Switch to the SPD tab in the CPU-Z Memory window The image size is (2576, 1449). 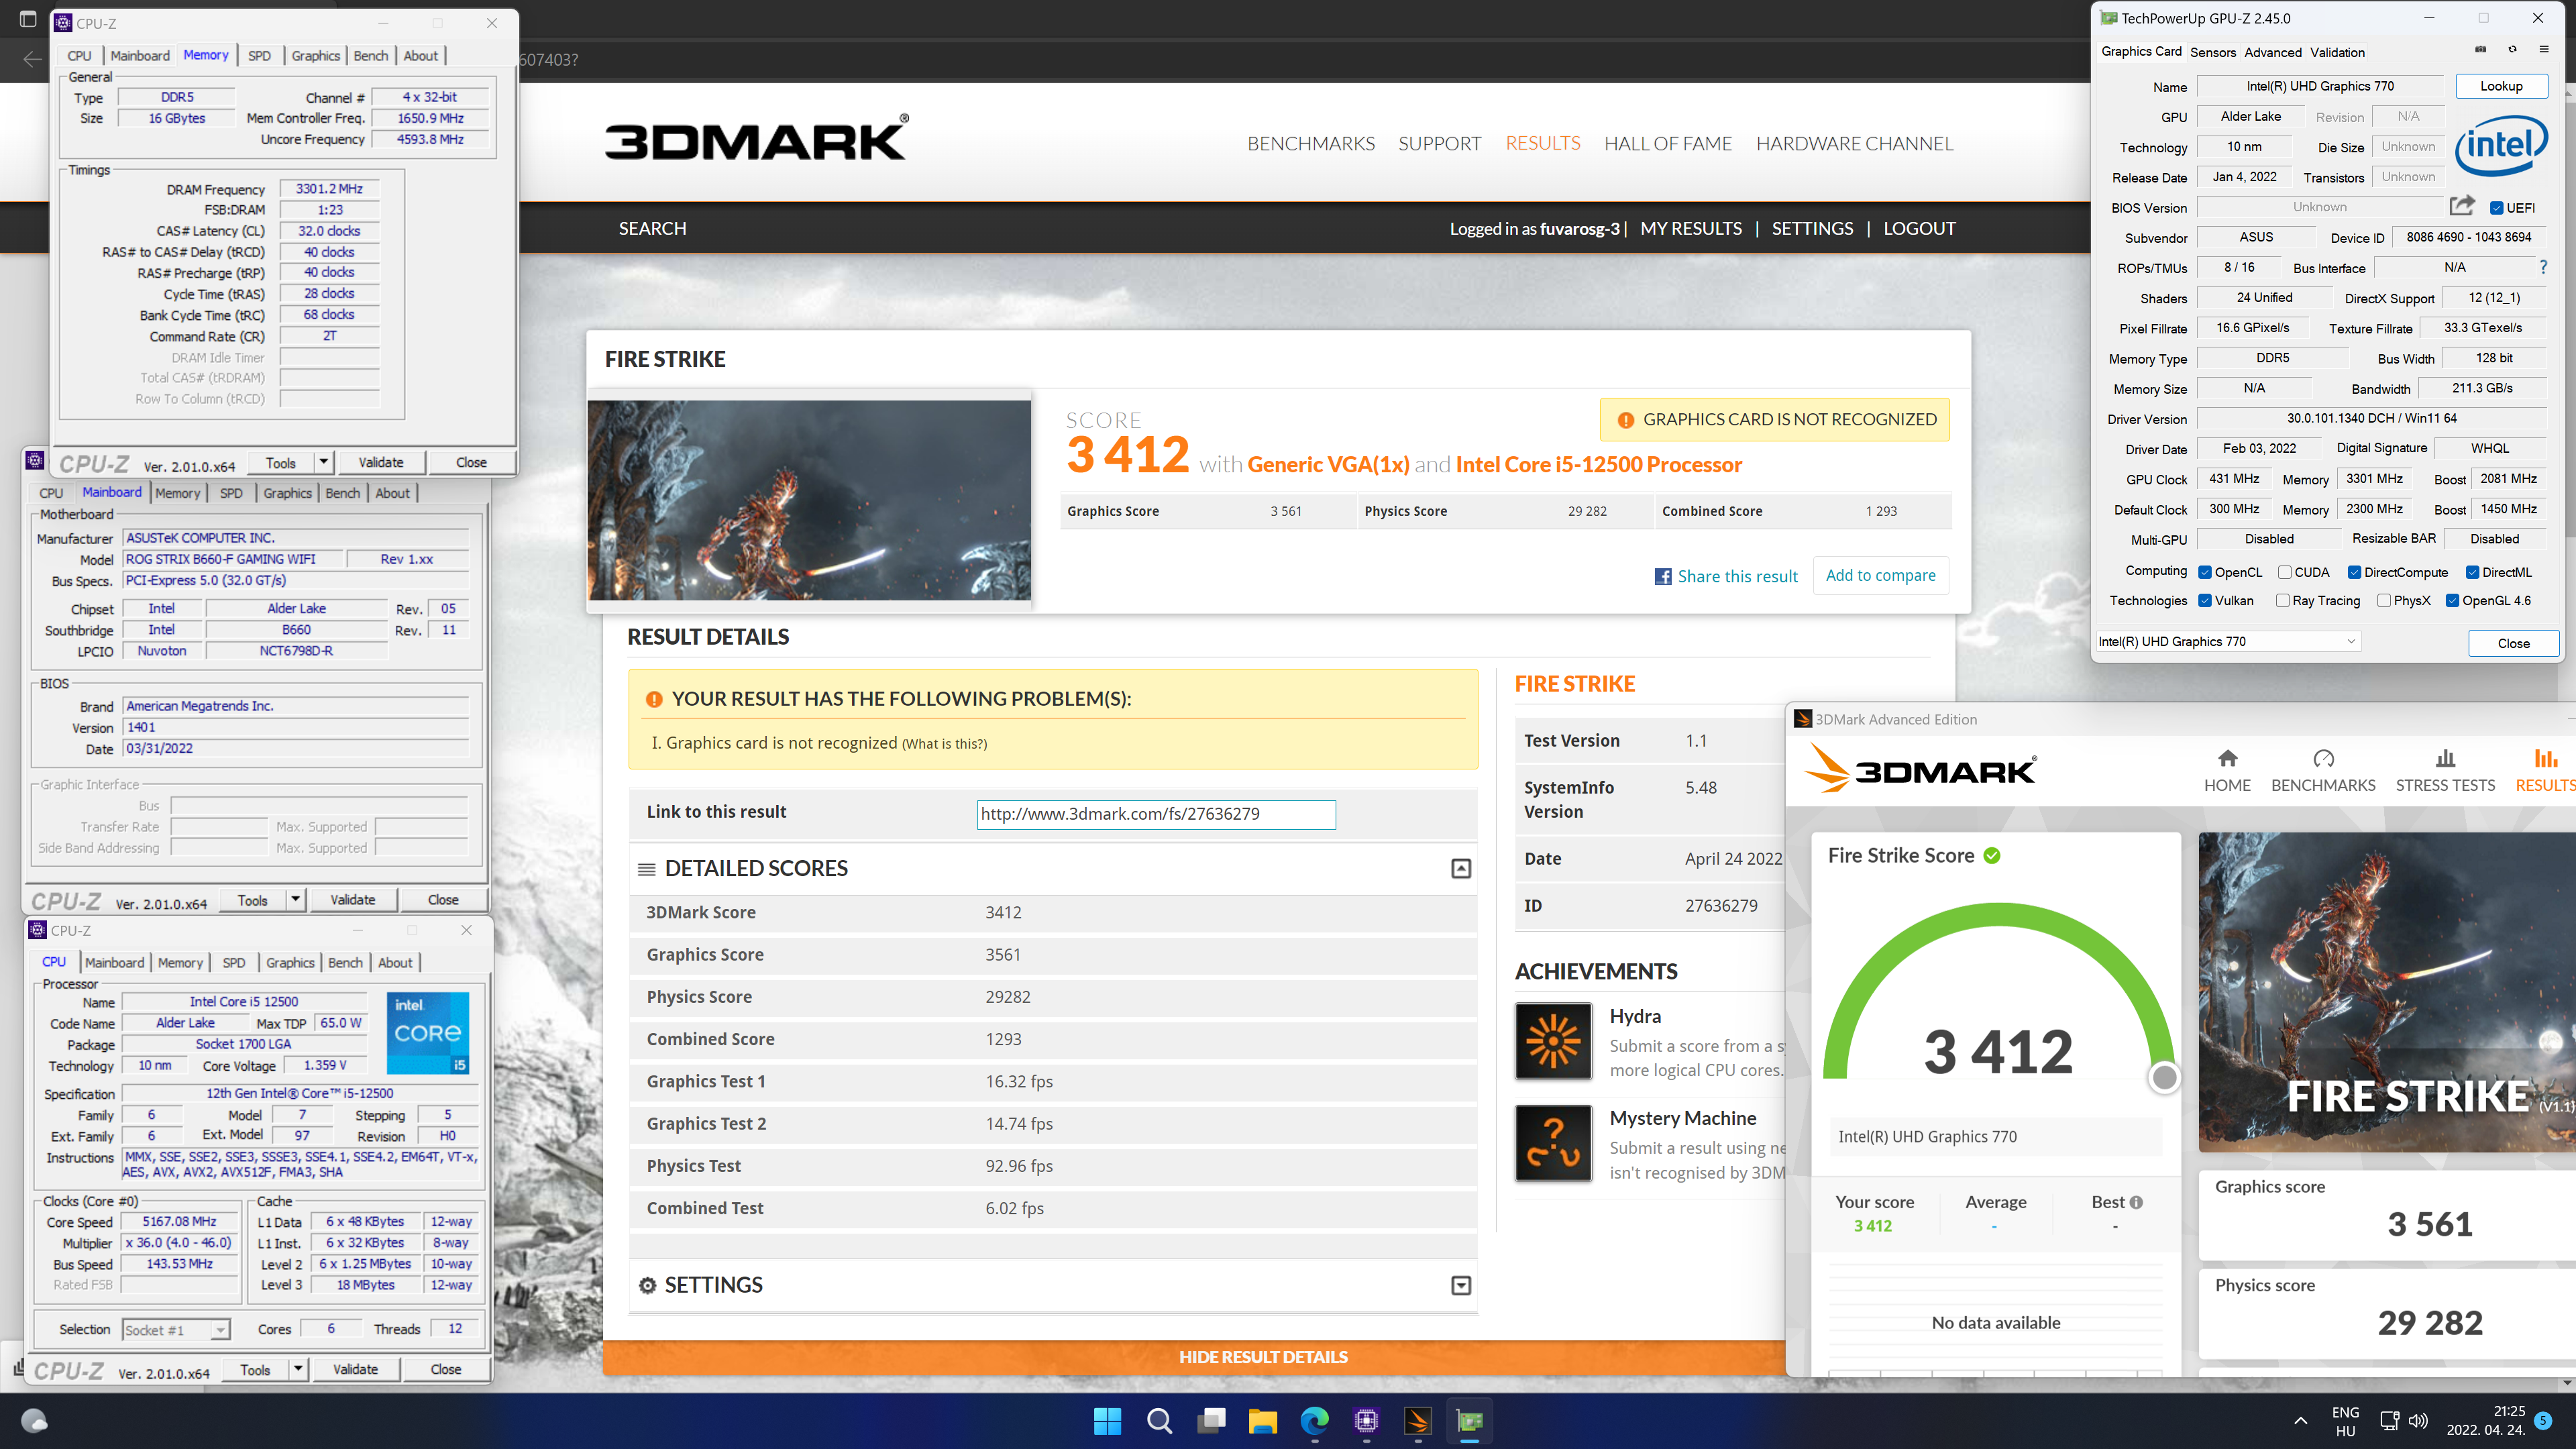[x=259, y=55]
